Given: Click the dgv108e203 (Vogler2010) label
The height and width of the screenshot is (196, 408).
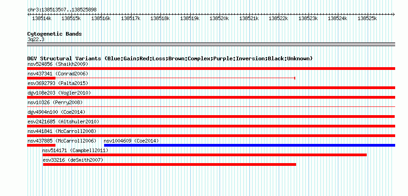Looking at the screenshot, I should (x=59, y=93).
